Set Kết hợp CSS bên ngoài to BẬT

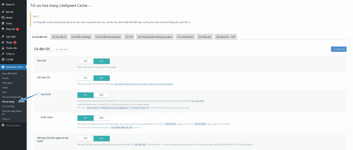point(101,139)
